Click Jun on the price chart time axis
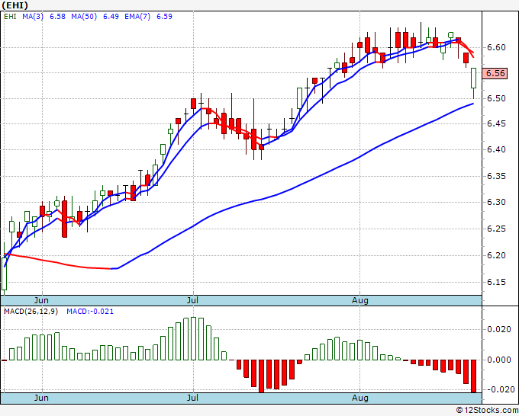 (41, 300)
